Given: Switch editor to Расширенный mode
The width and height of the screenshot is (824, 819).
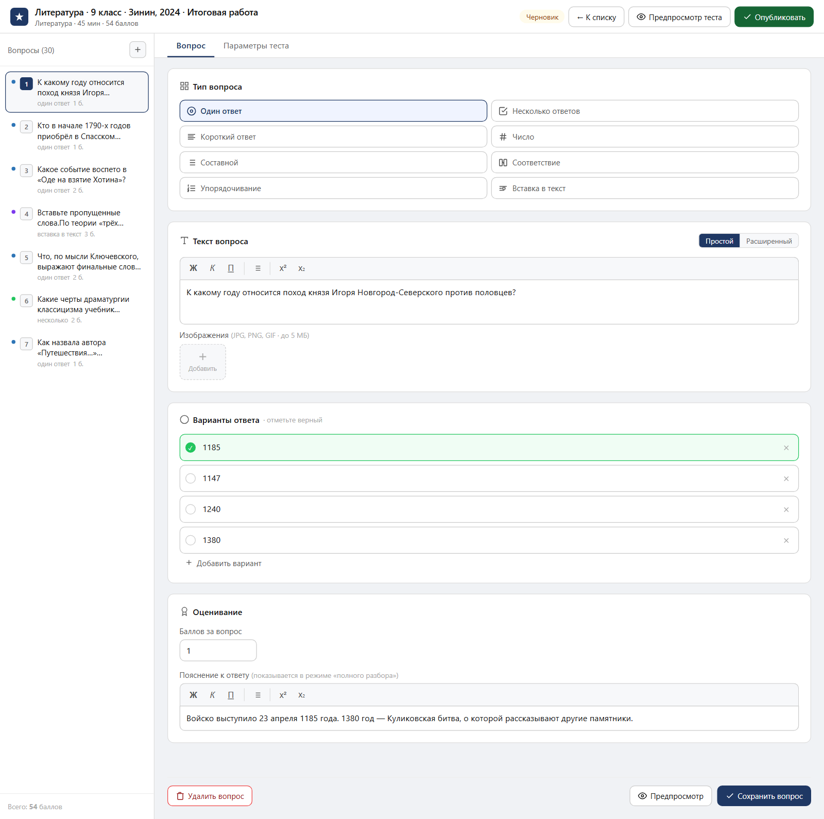Looking at the screenshot, I should point(769,241).
